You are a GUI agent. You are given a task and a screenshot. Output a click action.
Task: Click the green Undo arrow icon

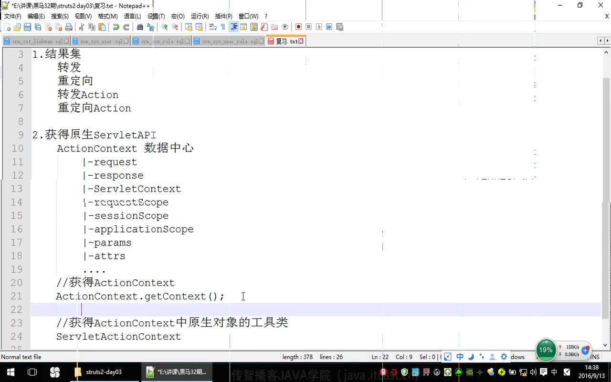click(x=116, y=27)
